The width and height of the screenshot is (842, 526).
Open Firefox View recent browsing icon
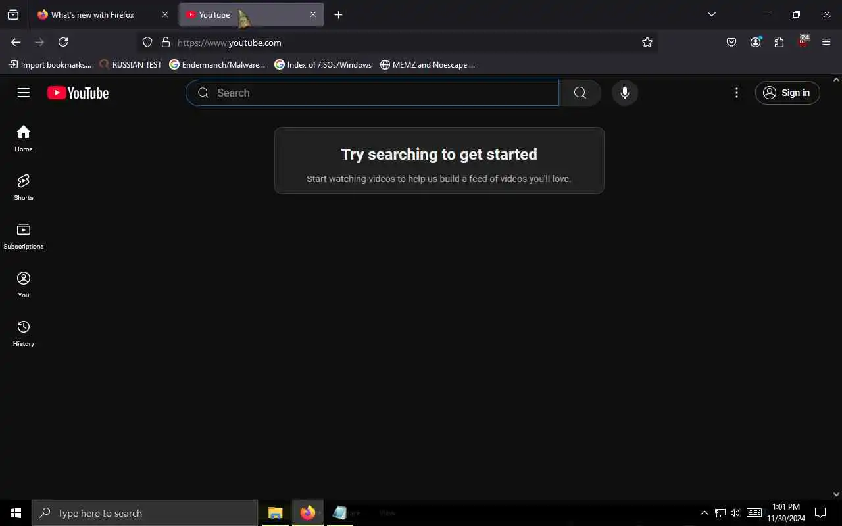13,14
